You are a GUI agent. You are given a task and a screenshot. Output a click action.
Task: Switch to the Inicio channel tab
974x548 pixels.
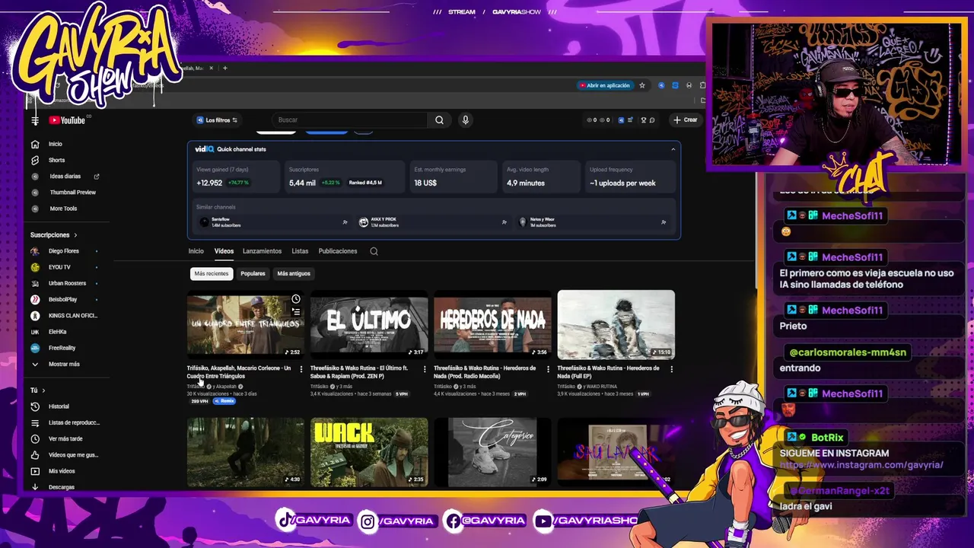pyautogui.click(x=196, y=251)
